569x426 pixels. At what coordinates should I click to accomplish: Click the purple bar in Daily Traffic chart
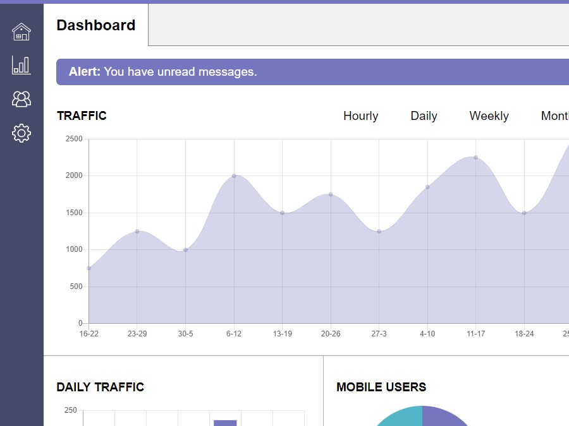[x=225, y=423]
